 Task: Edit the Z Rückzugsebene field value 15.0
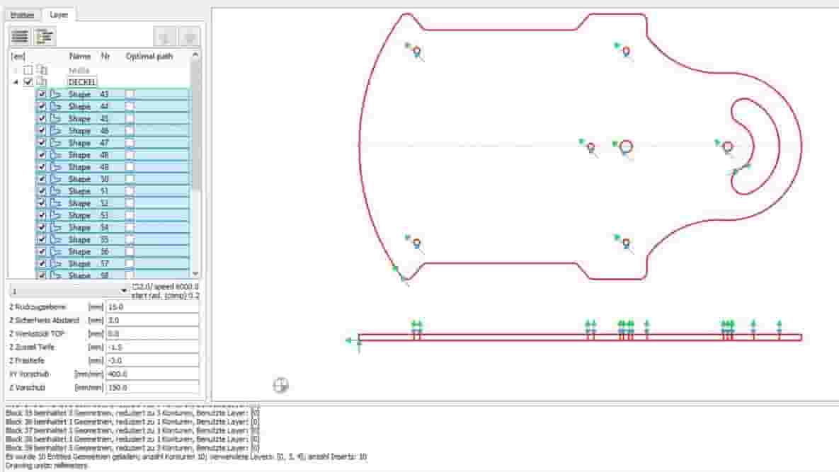(152, 307)
